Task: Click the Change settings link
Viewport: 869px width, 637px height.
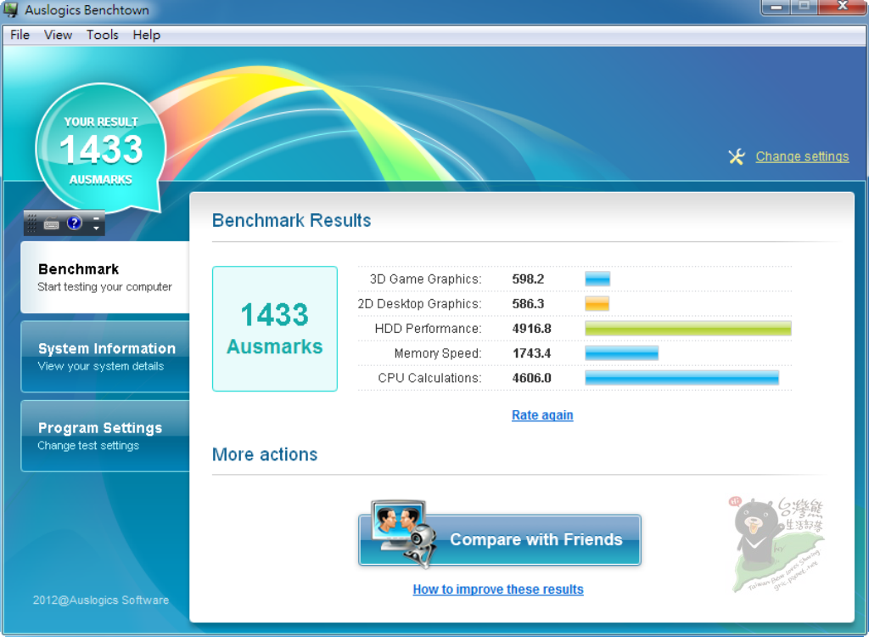Action: click(802, 156)
